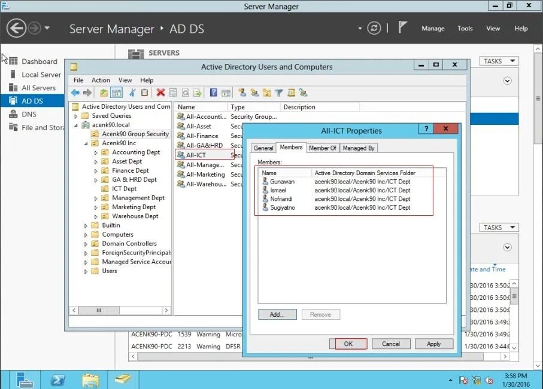
Task: Open File Explorer from the taskbar
Action: pyautogui.click(x=90, y=380)
